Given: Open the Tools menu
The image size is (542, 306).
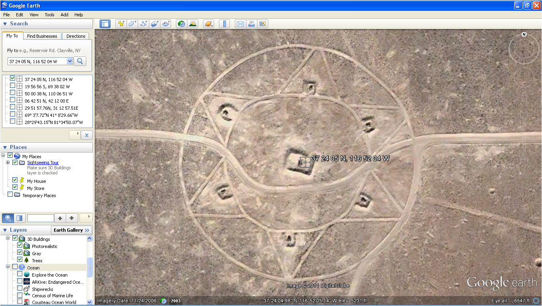Looking at the screenshot, I should tap(49, 15).
